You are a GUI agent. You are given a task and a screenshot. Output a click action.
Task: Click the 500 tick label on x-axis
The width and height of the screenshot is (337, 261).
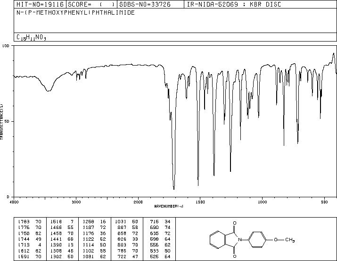pyautogui.click(x=324, y=202)
